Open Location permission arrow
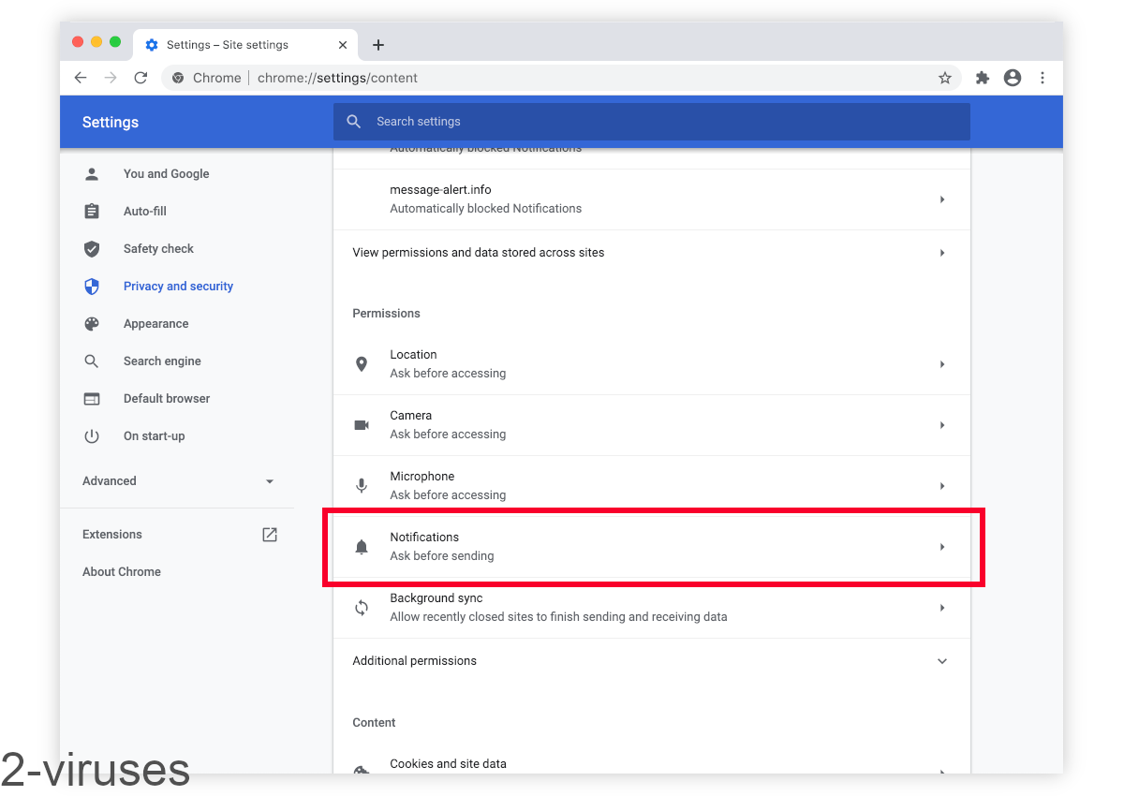The height and width of the screenshot is (796, 1124). pyautogui.click(x=942, y=364)
